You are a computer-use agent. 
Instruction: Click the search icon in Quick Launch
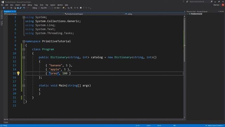click(x=212, y=1)
